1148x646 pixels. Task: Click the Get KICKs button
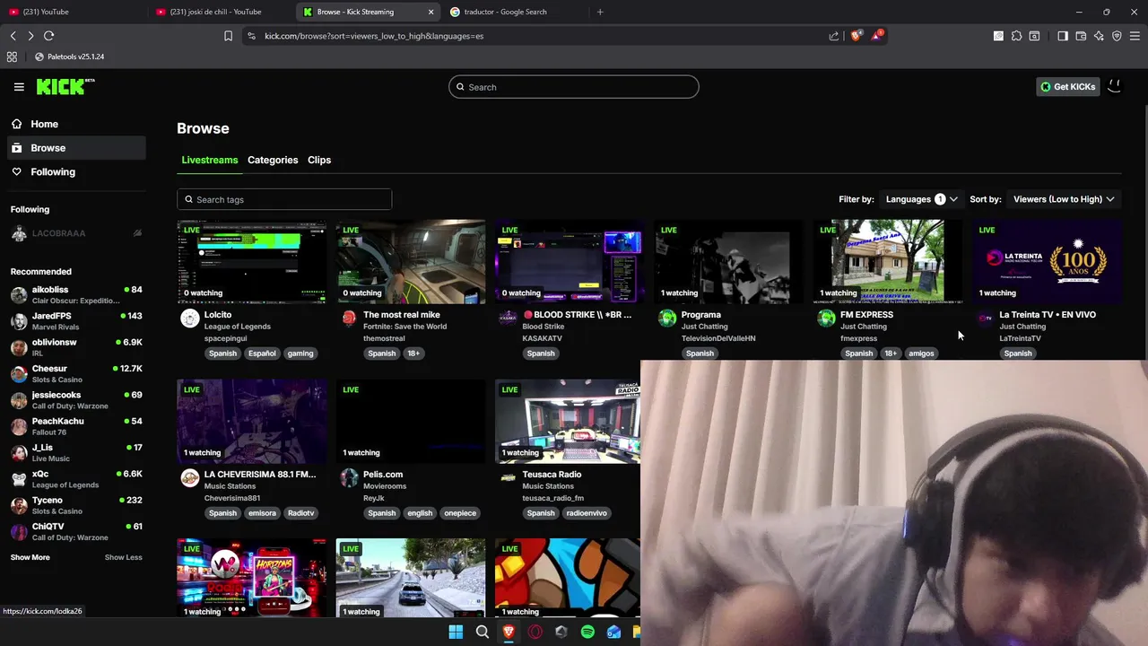pyautogui.click(x=1067, y=87)
